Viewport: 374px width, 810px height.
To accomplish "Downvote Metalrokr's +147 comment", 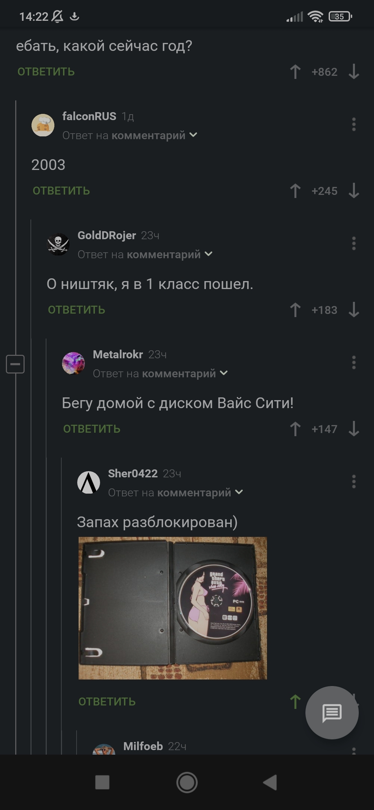I will (x=354, y=429).
